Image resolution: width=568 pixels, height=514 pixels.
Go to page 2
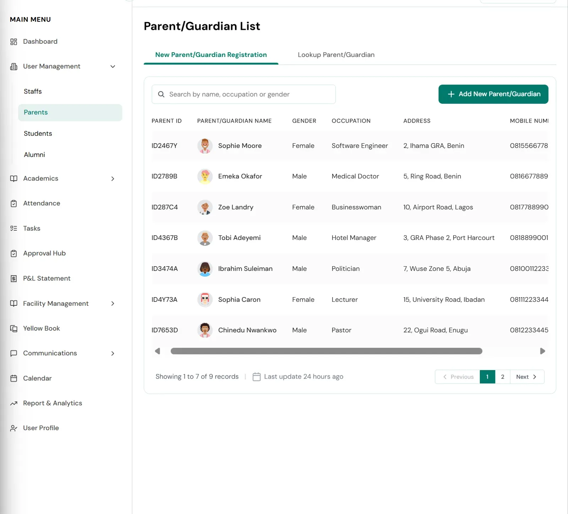coord(502,377)
